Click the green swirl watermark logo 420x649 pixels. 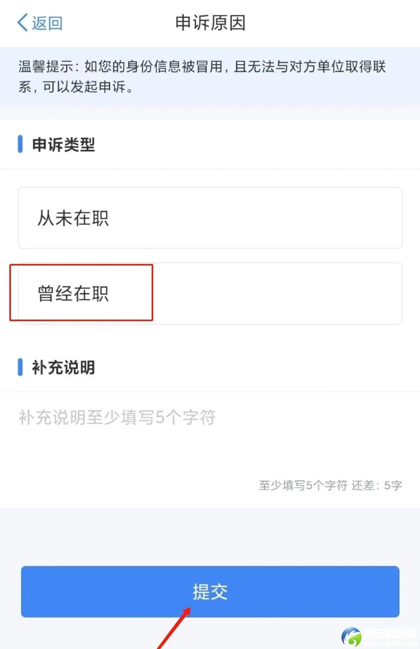tap(351, 637)
